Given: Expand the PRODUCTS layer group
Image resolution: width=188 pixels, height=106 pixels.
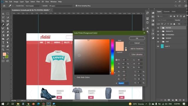Looking at the screenshot, I should 161,32.
